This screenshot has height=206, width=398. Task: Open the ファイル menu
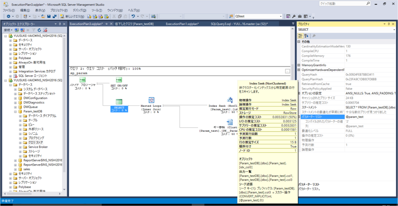[x=9, y=10]
